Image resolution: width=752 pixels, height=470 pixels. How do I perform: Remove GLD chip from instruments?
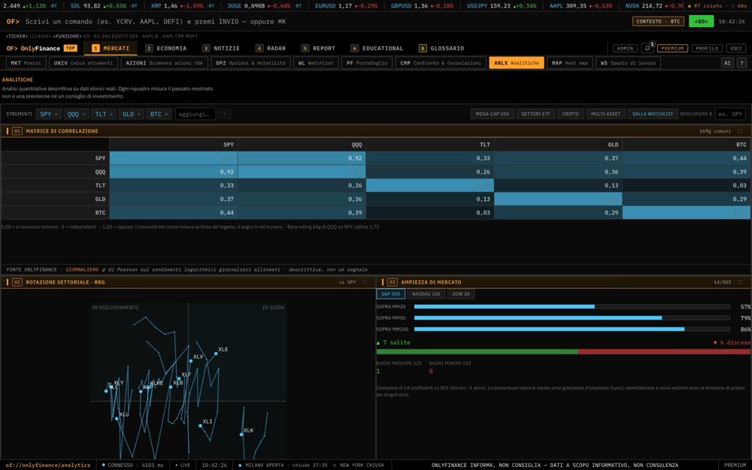[x=138, y=114]
